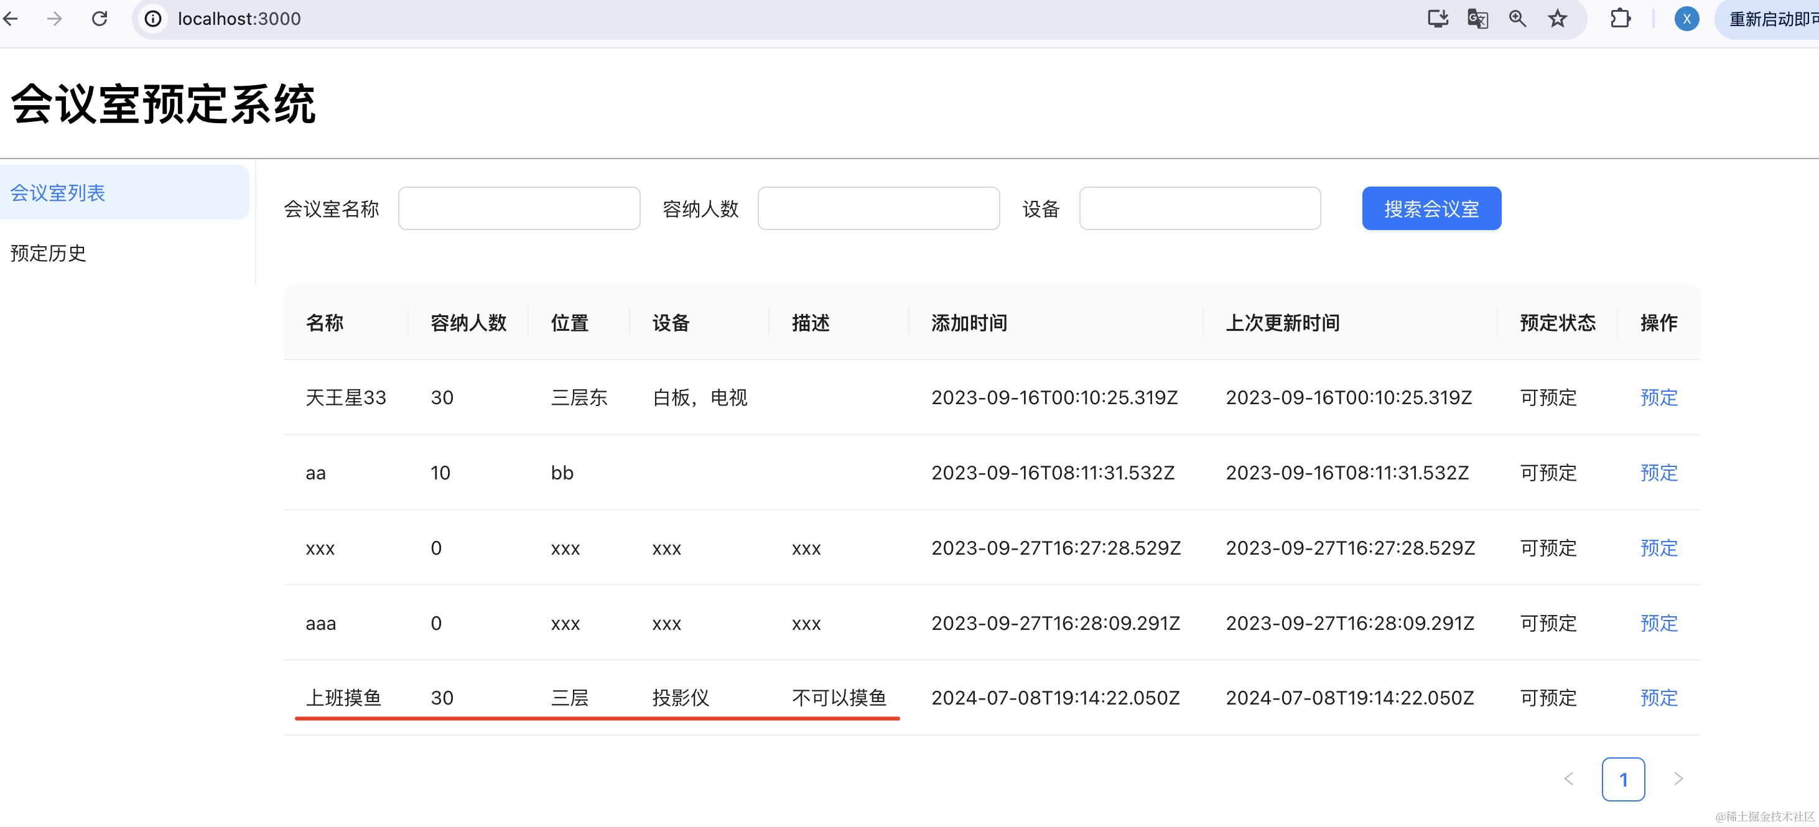Open the Google Translate icon
Viewport: 1819px width, 827px height.
click(1477, 19)
